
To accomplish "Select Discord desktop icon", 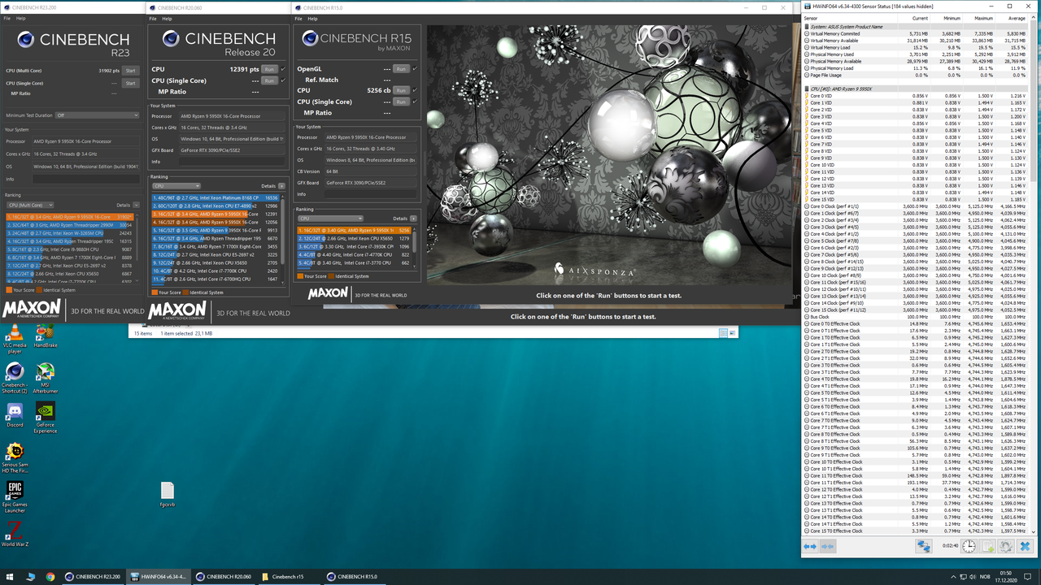I will 15,415.
